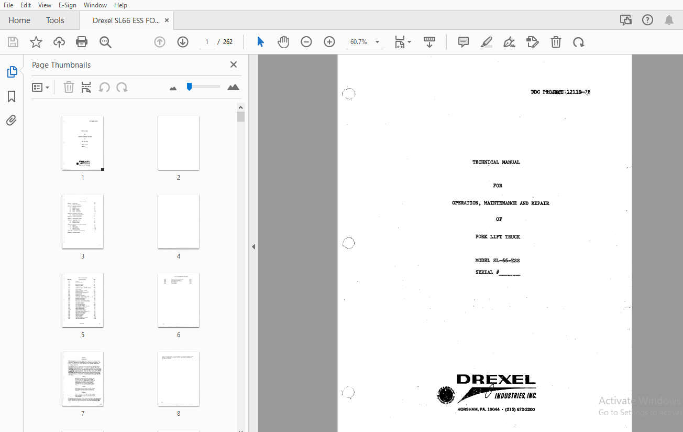This screenshot has height=432, width=683.
Task: Select page 5 thumbnail
Action: click(x=83, y=300)
